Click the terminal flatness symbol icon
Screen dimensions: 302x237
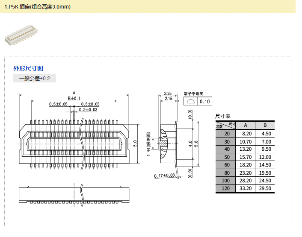[190, 101]
